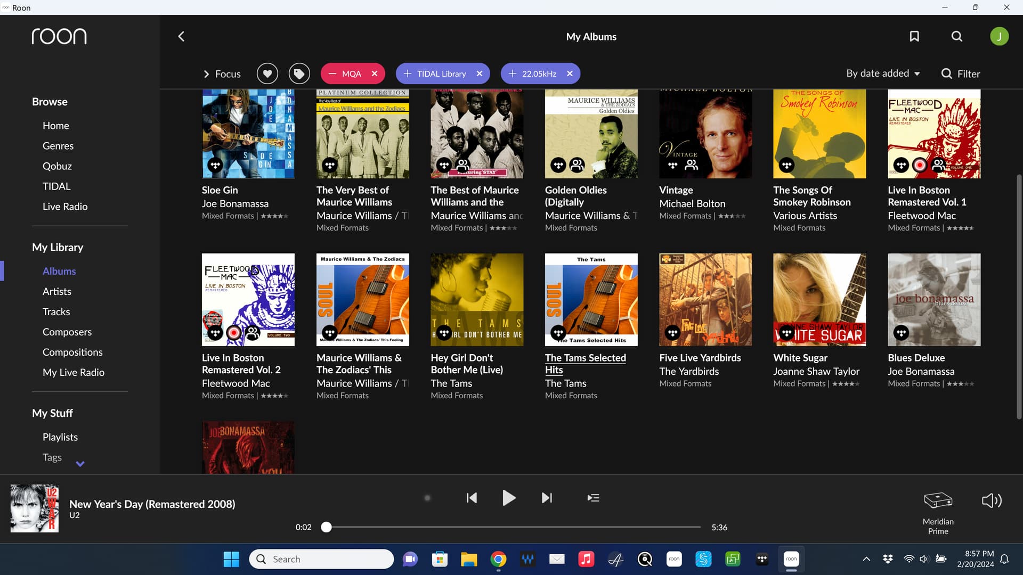The height and width of the screenshot is (575, 1023).
Task: Click TIDAL badge on Blues Deluxe cover
Action: pos(901,333)
